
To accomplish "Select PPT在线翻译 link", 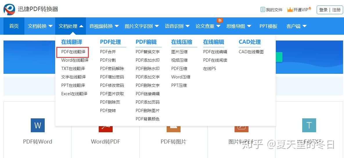I will coord(73,85).
